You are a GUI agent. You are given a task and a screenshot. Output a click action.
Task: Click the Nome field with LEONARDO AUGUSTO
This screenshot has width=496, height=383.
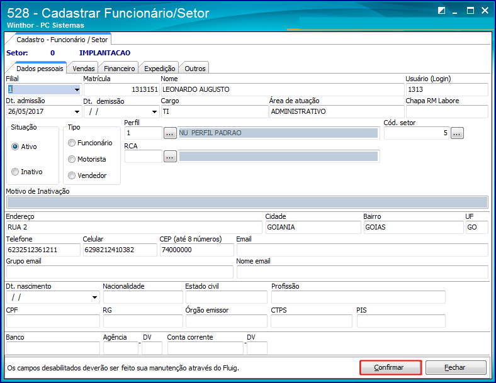[x=283, y=90]
